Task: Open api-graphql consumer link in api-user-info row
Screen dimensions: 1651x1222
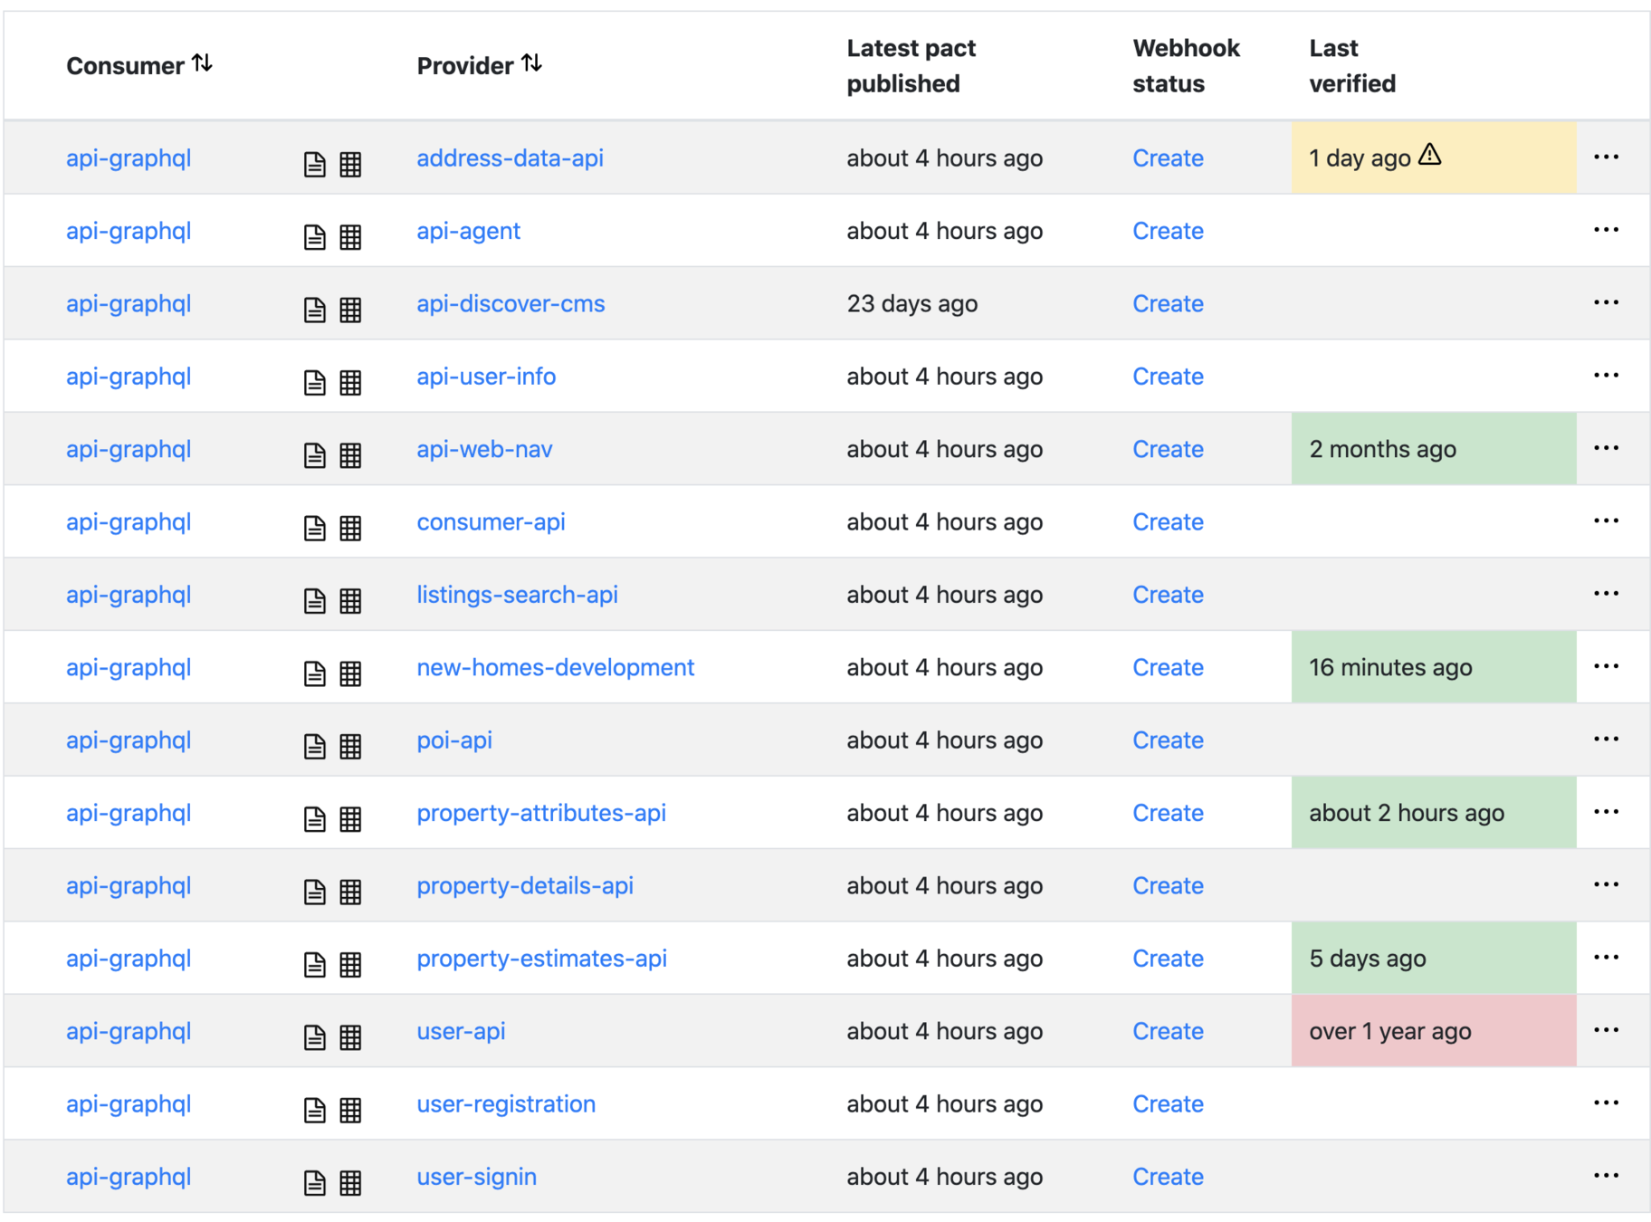Action: coord(129,377)
